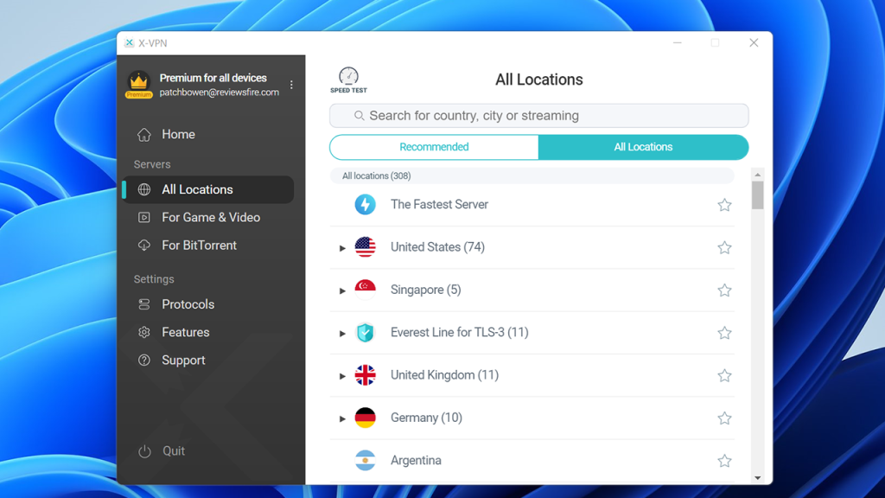
Task: Click the lightning bolt Fastest Server icon
Action: [x=366, y=204]
